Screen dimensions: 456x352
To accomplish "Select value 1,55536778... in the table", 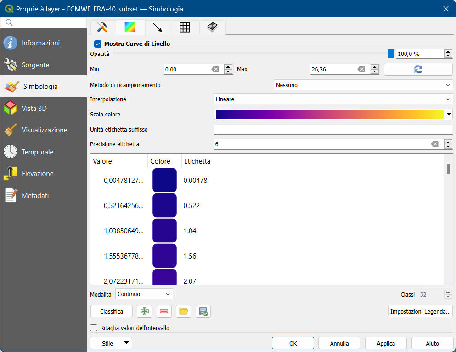I will 124,256.
